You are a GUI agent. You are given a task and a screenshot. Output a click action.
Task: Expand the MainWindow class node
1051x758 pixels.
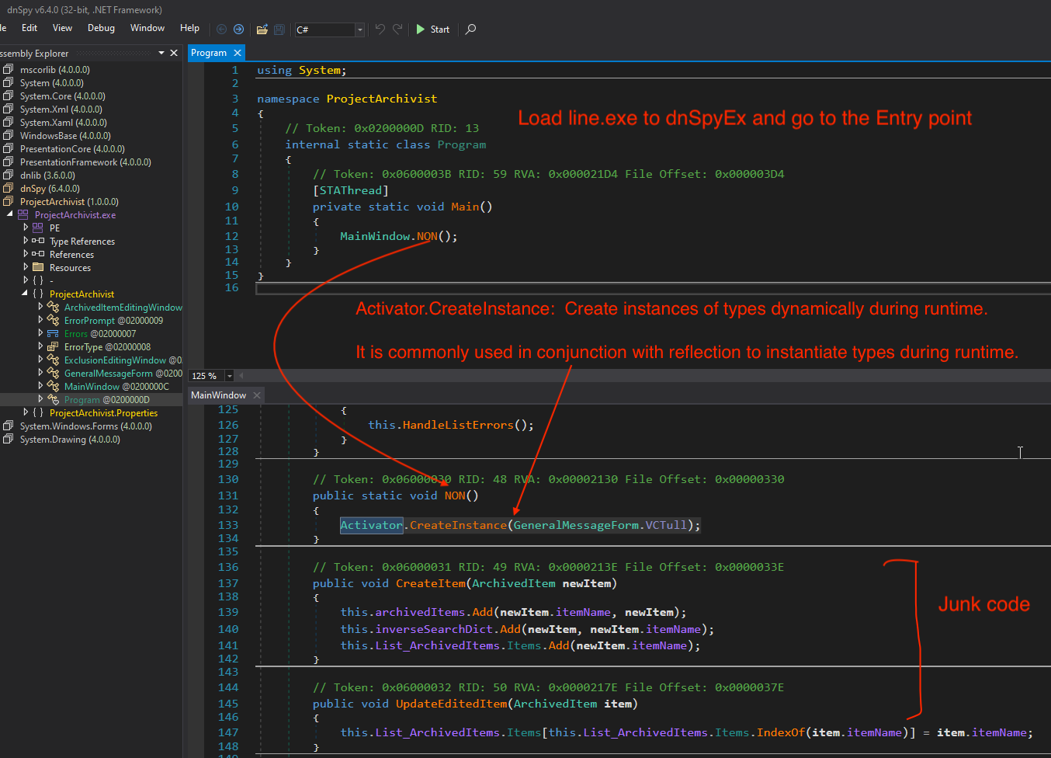(40, 386)
